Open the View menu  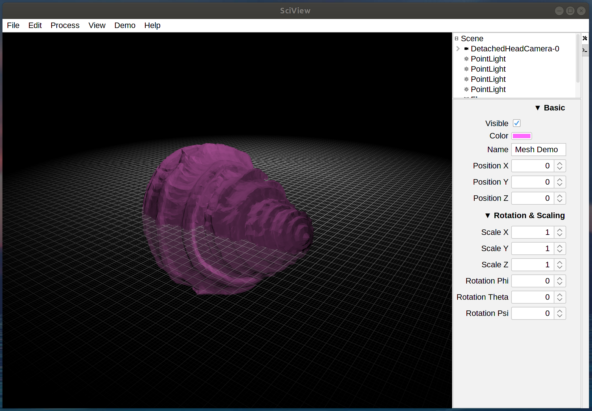[x=97, y=25]
